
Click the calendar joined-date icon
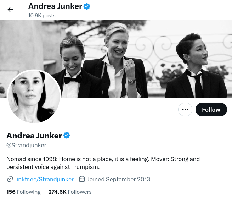coord(82,179)
